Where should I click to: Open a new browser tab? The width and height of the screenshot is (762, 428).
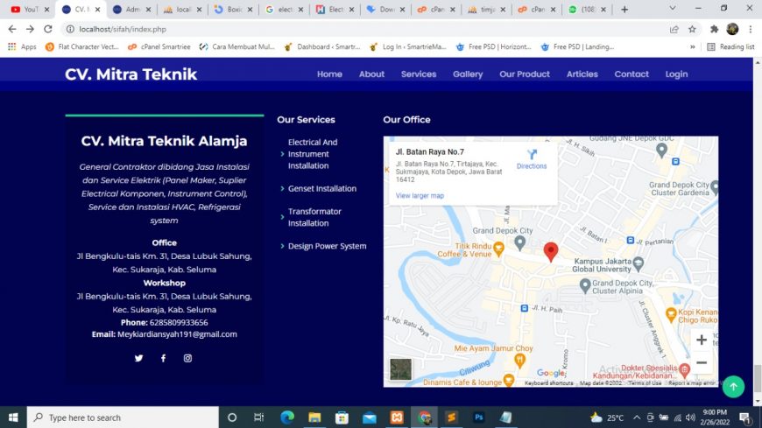coord(624,10)
